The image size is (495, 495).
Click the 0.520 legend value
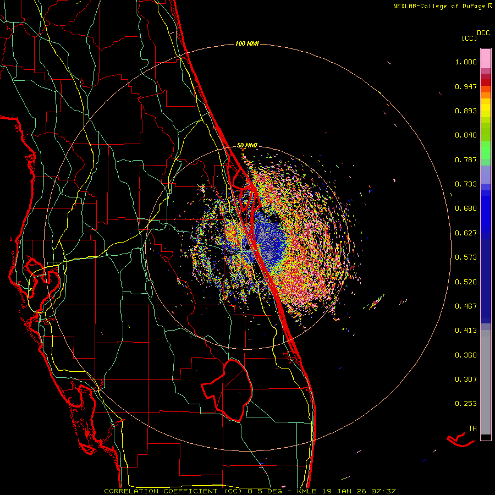click(466, 282)
